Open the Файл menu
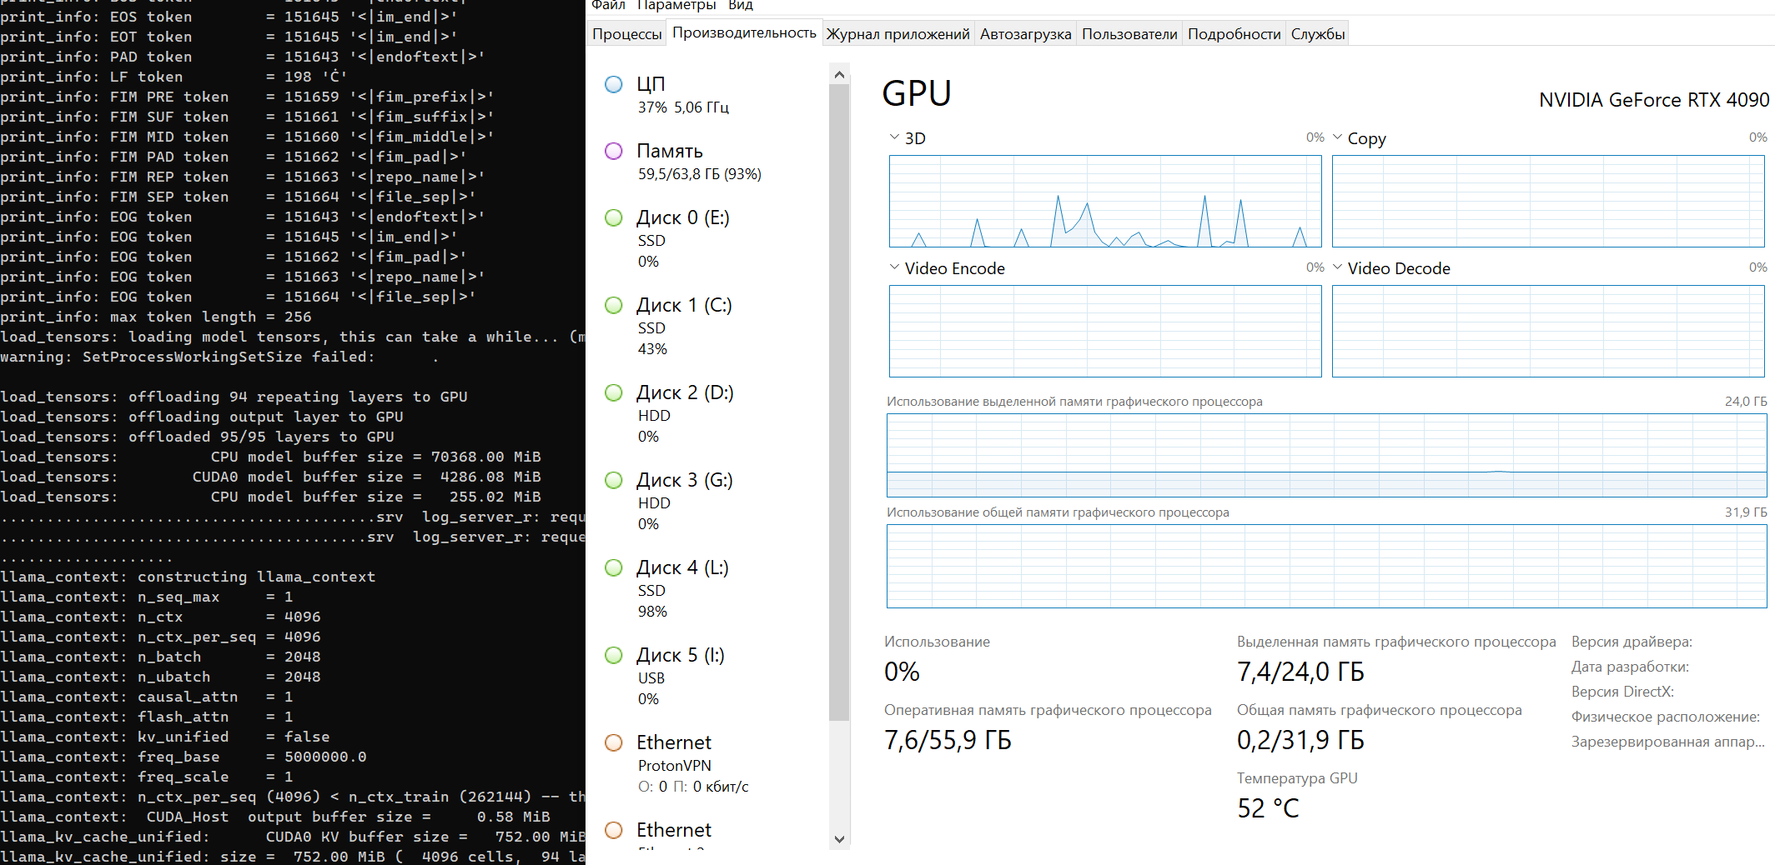Image resolution: width=1775 pixels, height=865 pixels. 608,5
